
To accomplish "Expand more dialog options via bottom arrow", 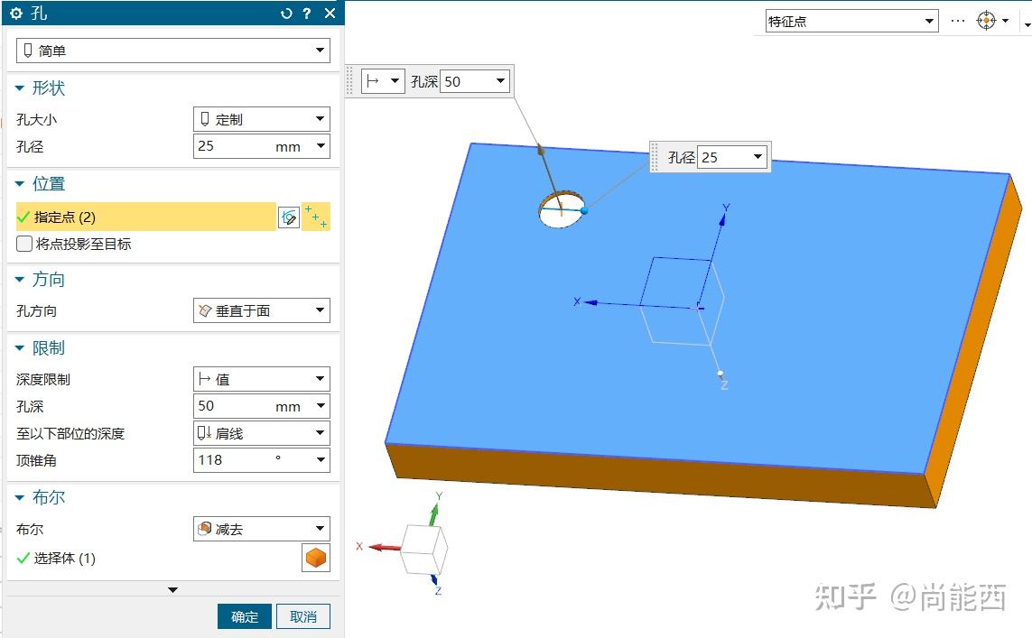I will click(x=172, y=589).
